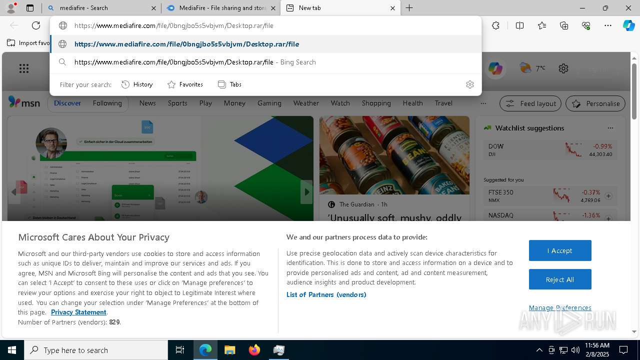Click the MSN logo
Viewport: 640px width, 360px height.
[24, 102]
